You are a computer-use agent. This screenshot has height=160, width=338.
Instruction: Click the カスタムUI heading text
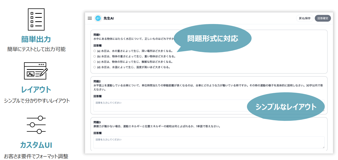[36, 145]
